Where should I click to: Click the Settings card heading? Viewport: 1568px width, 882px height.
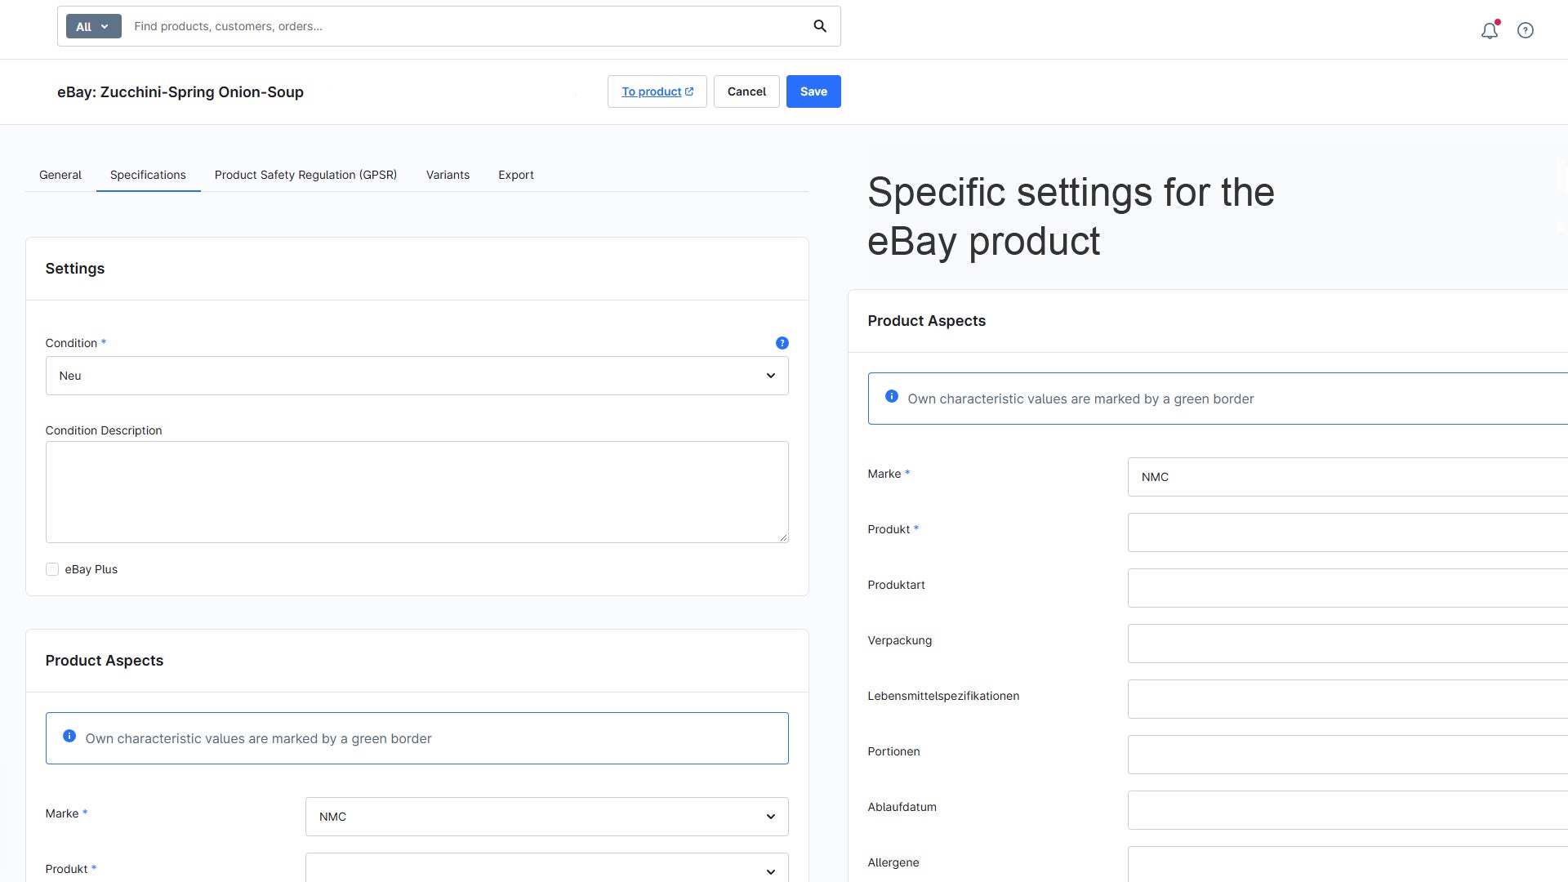pos(75,269)
